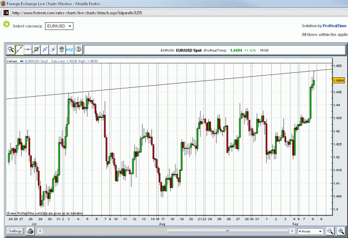This screenshot has width=348, height=238.
Task: Click the horizontal chart scrollbar thumb
Action: coord(228,231)
